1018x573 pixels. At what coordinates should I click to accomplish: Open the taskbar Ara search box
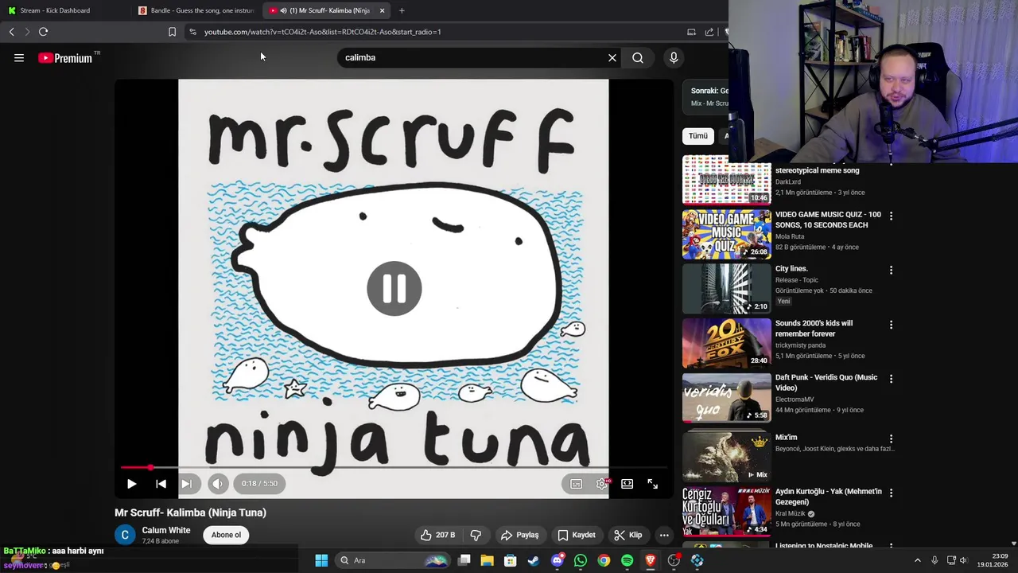click(x=392, y=560)
